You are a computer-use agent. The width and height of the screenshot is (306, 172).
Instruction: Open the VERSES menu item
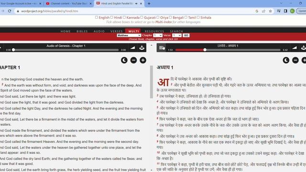[117, 31]
